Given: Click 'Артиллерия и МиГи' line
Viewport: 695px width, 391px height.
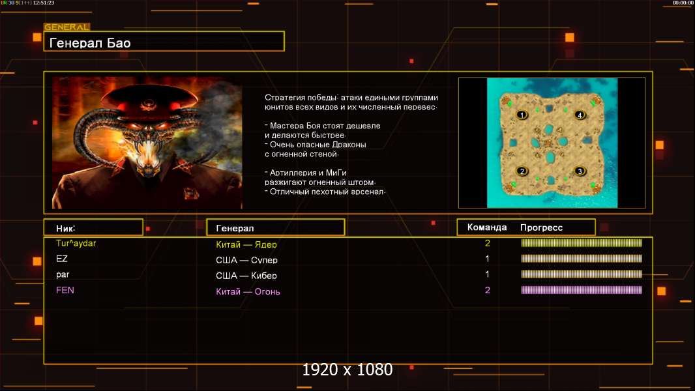Looking at the screenshot, I should tap(306, 173).
